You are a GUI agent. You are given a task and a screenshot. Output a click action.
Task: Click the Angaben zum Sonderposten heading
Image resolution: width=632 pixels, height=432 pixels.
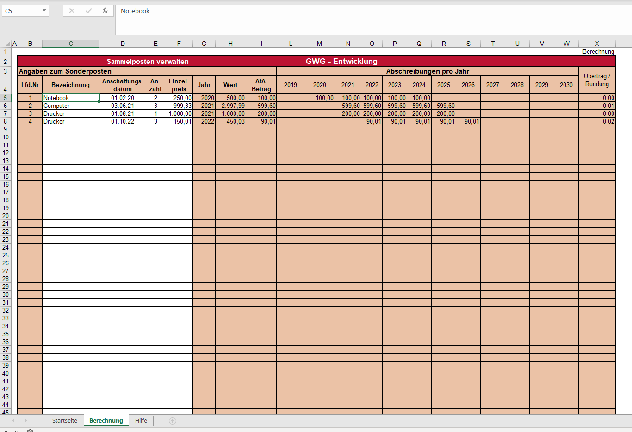[x=65, y=71]
